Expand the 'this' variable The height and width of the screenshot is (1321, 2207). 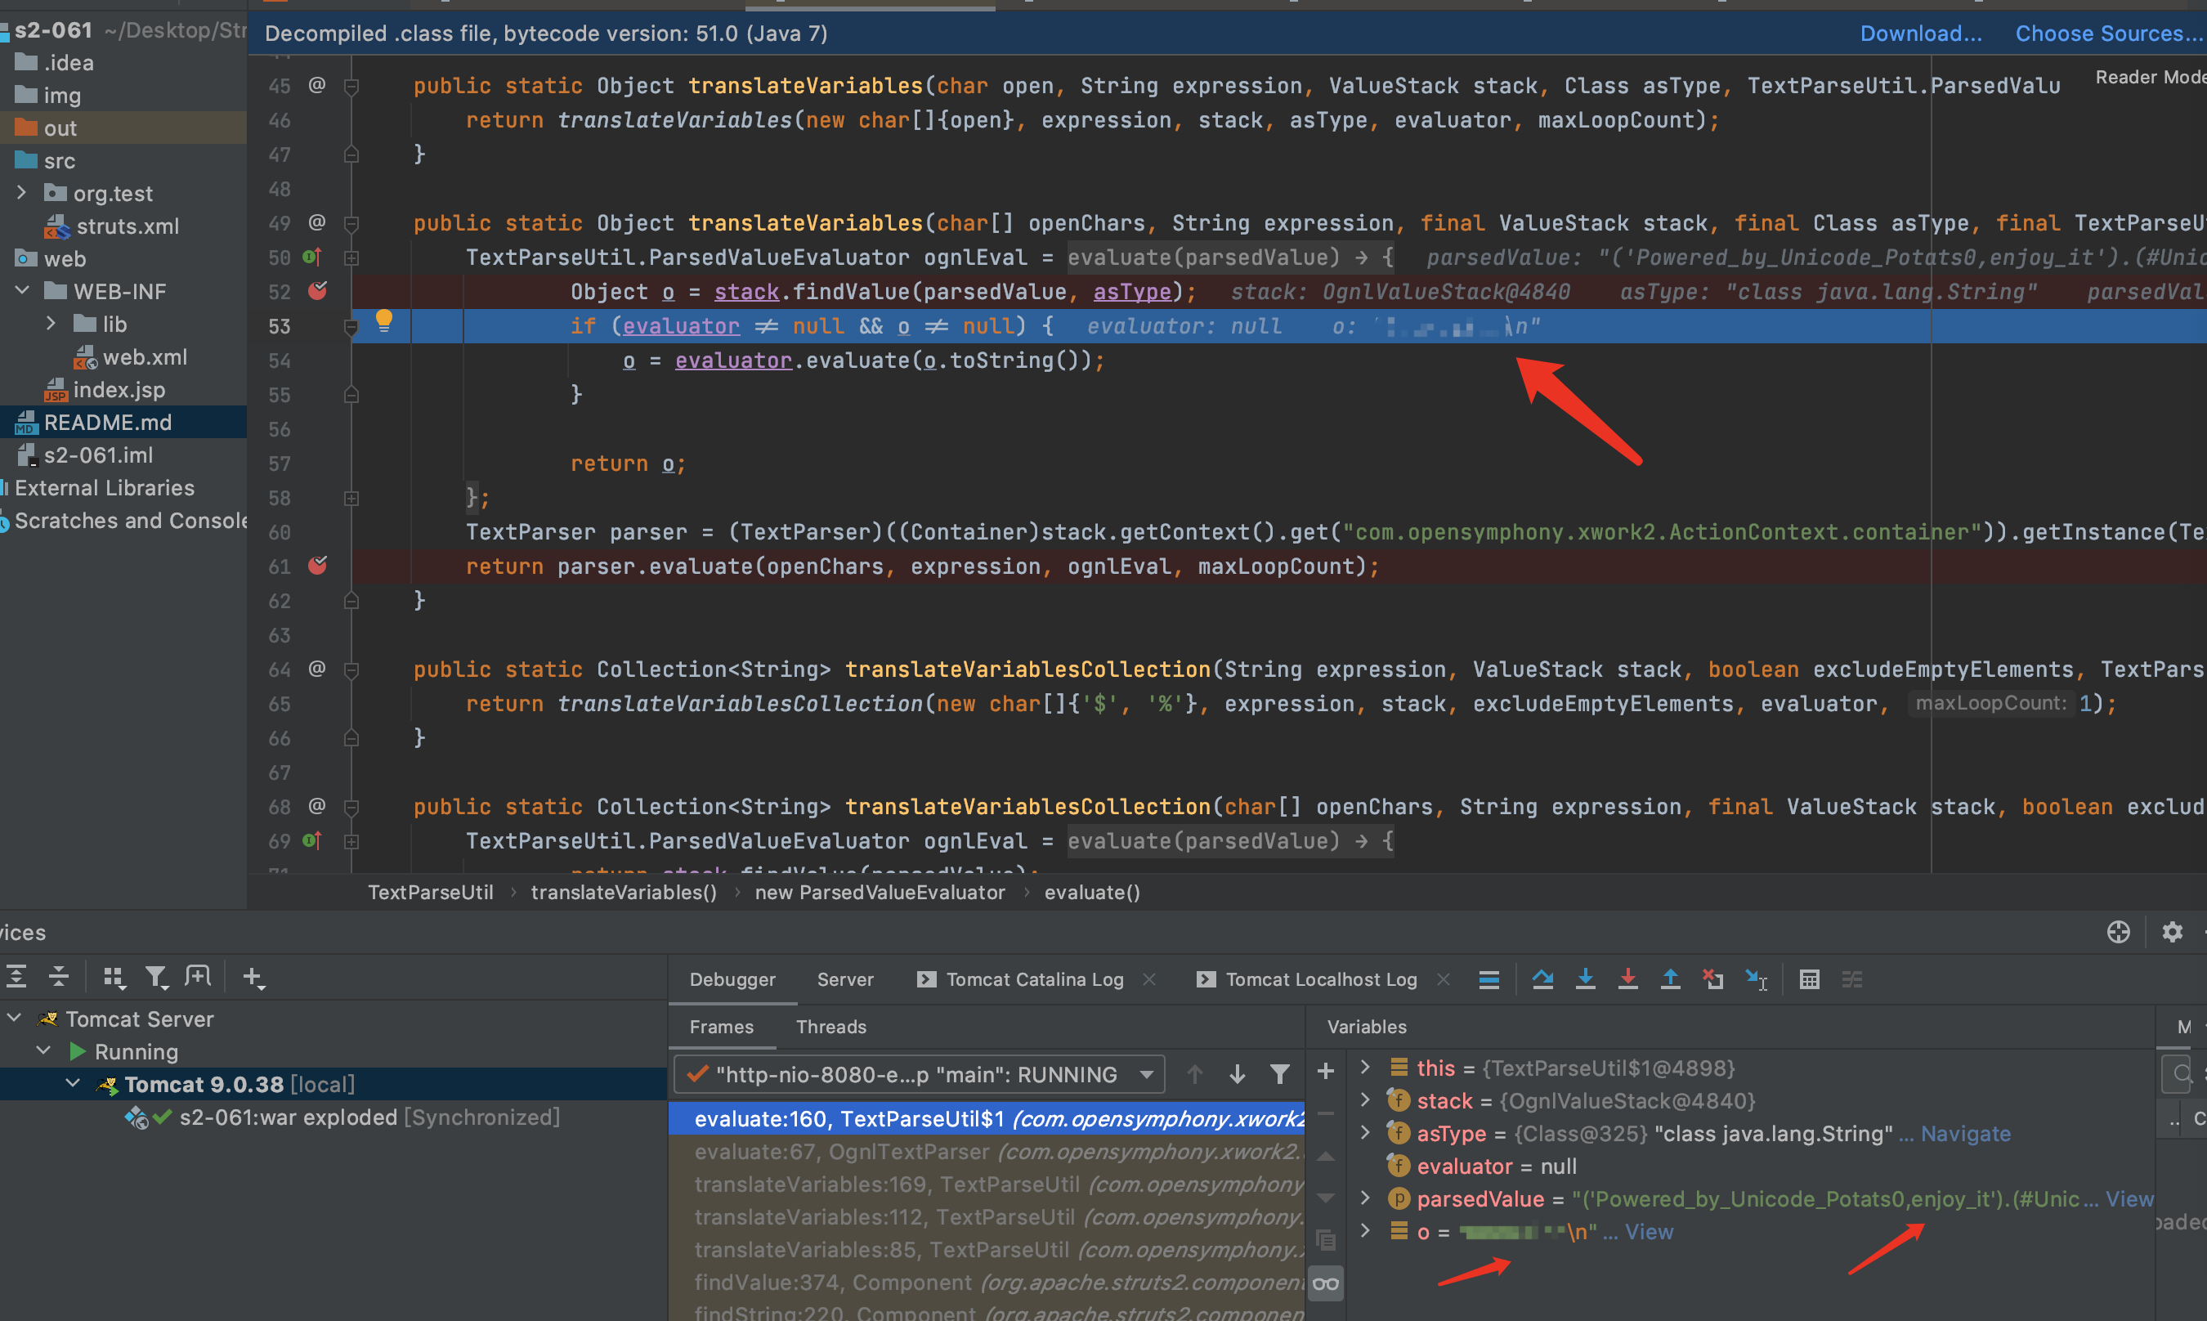pos(1365,1067)
